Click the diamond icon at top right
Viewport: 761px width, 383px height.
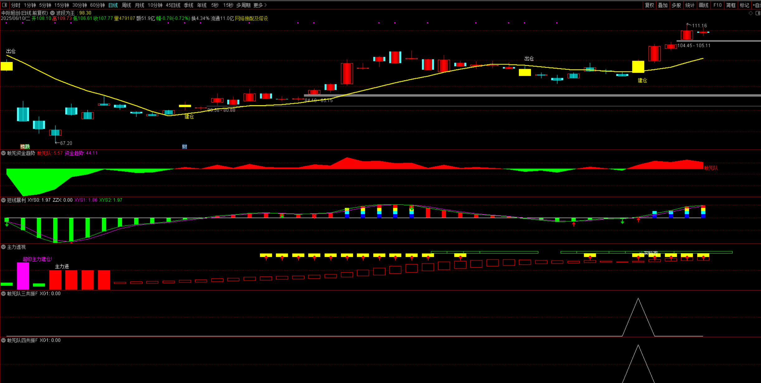(751, 13)
